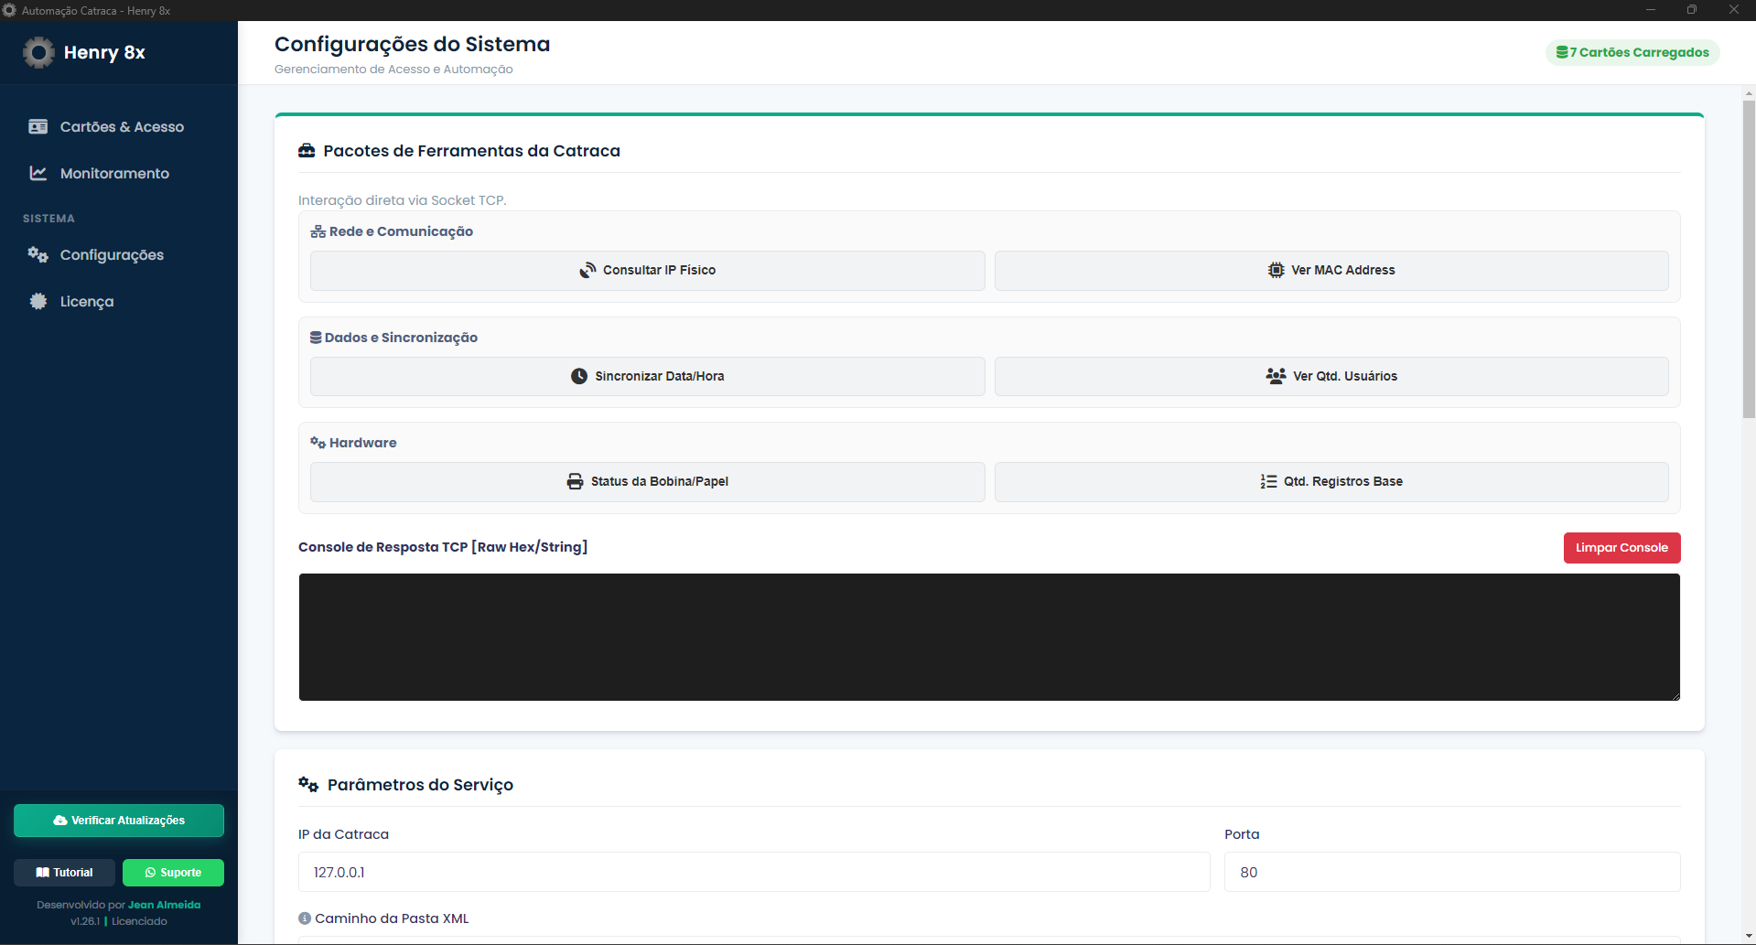Click the Henry 8x gear logo

click(x=38, y=52)
